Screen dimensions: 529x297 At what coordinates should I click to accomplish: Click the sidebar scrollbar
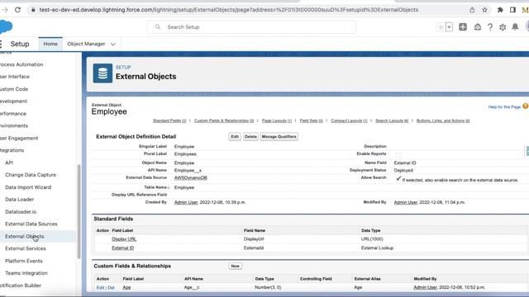pyautogui.click(x=79, y=211)
